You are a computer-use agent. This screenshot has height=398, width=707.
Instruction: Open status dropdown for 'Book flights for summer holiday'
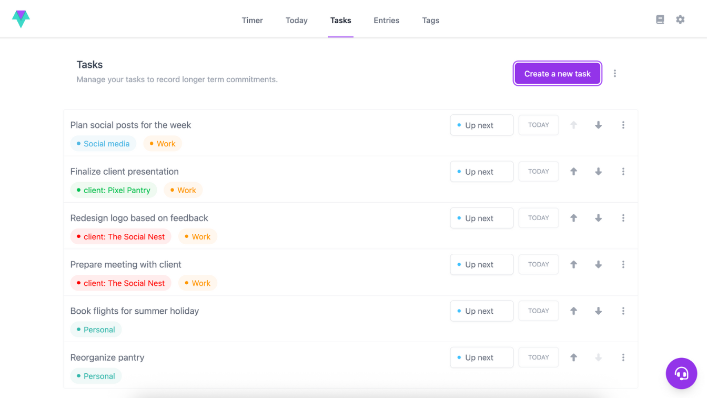point(481,311)
